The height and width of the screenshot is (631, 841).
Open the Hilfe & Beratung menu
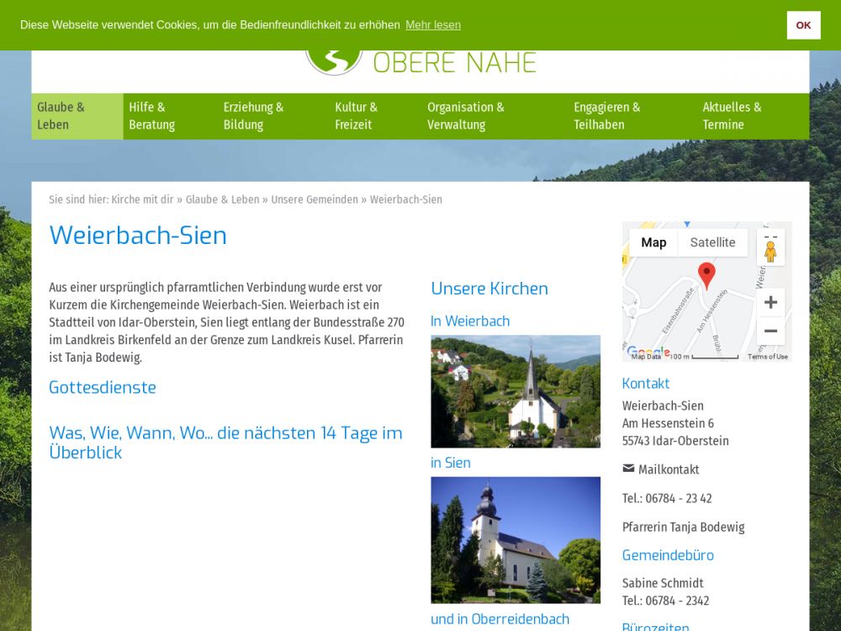pos(152,116)
